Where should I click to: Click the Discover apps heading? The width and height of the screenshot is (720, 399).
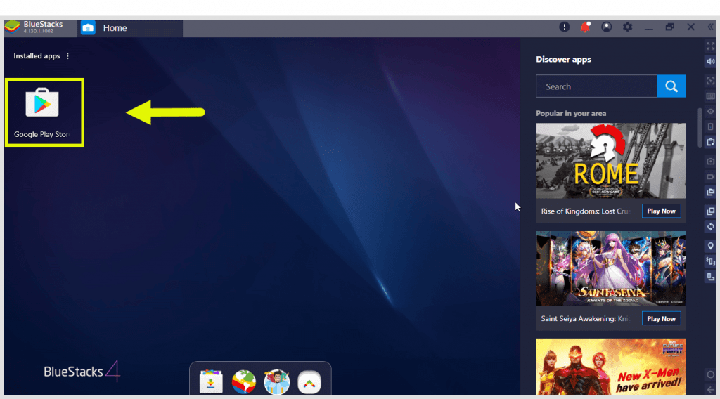pyautogui.click(x=563, y=59)
